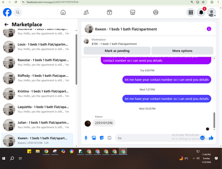
Task: Click the voice clip microphone icon
Action: tap(86, 138)
